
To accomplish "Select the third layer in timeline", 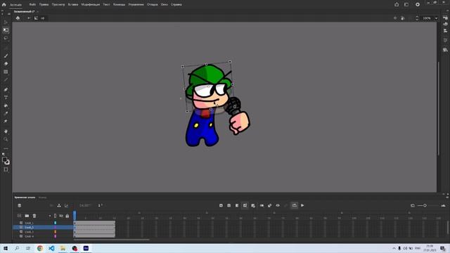I will click(29, 232).
